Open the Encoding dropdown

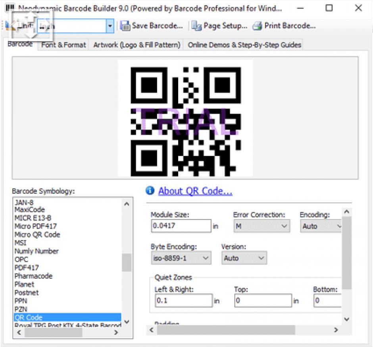(x=338, y=226)
